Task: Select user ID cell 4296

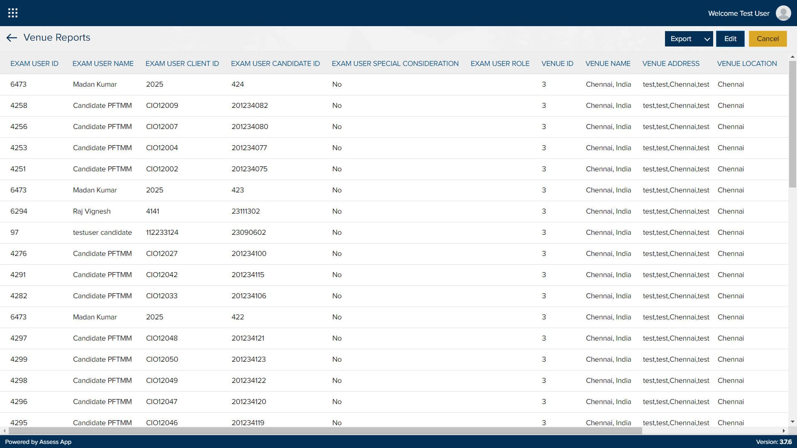Action: (x=19, y=402)
